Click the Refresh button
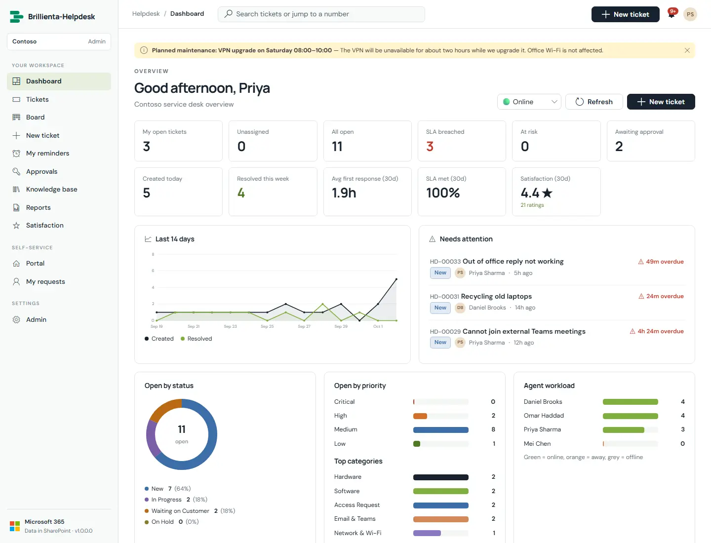Screen dimensions: 711x543 click(594, 102)
